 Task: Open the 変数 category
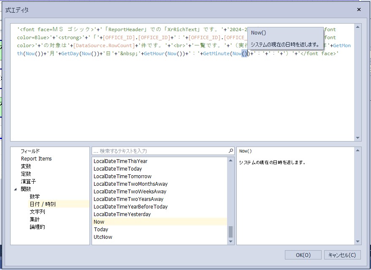tap(26, 166)
